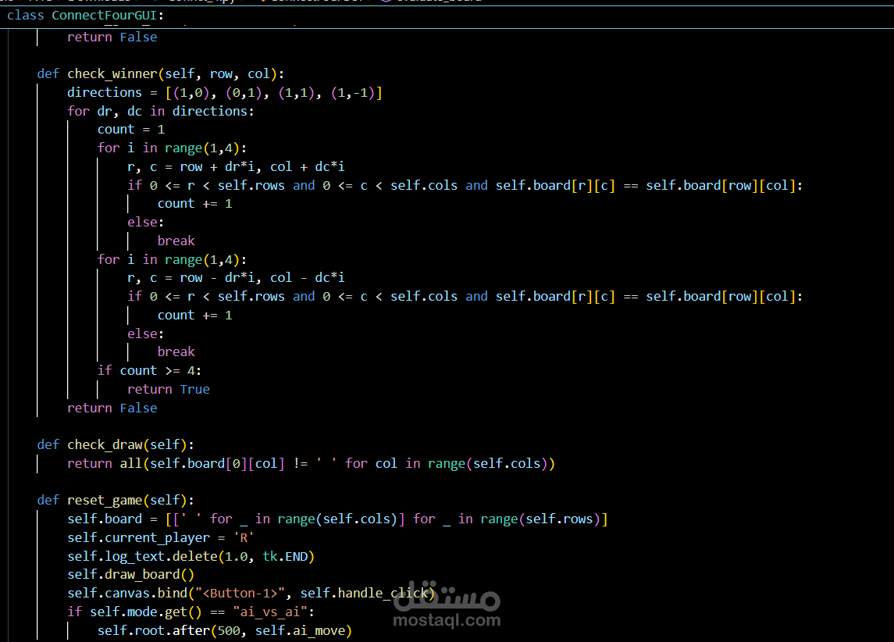Click the 'self.root.after(500, self.ai_move)' line

[x=225, y=630]
